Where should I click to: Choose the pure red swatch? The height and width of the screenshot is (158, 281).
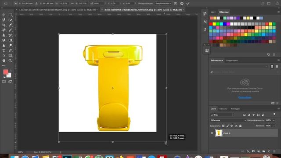[211, 24]
